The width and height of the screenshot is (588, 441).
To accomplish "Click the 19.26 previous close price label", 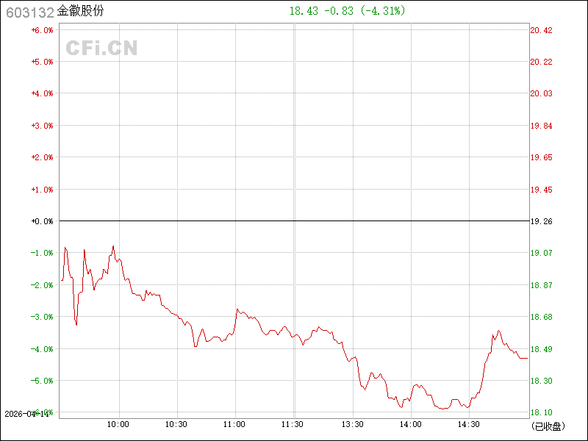I will pyautogui.click(x=542, y=221).
